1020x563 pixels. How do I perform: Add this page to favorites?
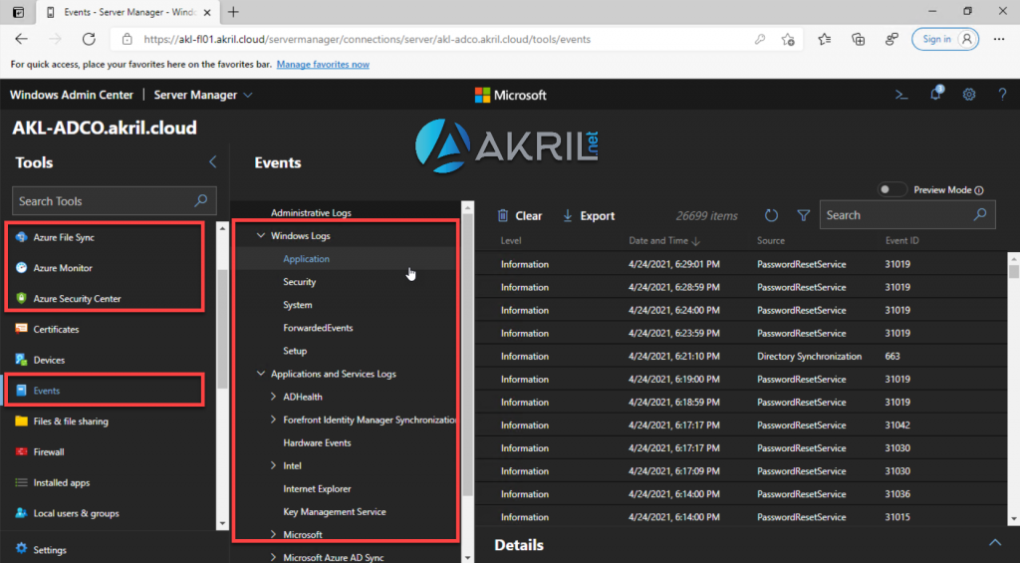tap(788, 39)
